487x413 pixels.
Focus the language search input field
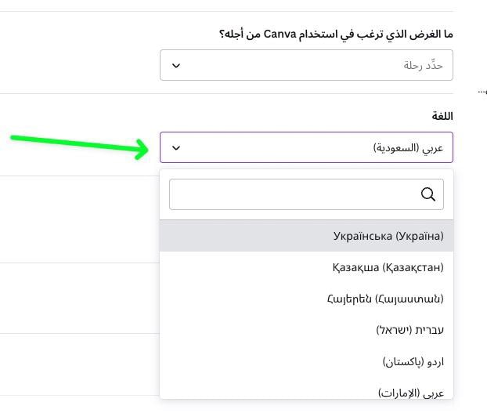click(306, 194)
